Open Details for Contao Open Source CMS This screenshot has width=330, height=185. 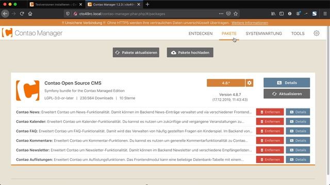[287, 83]
